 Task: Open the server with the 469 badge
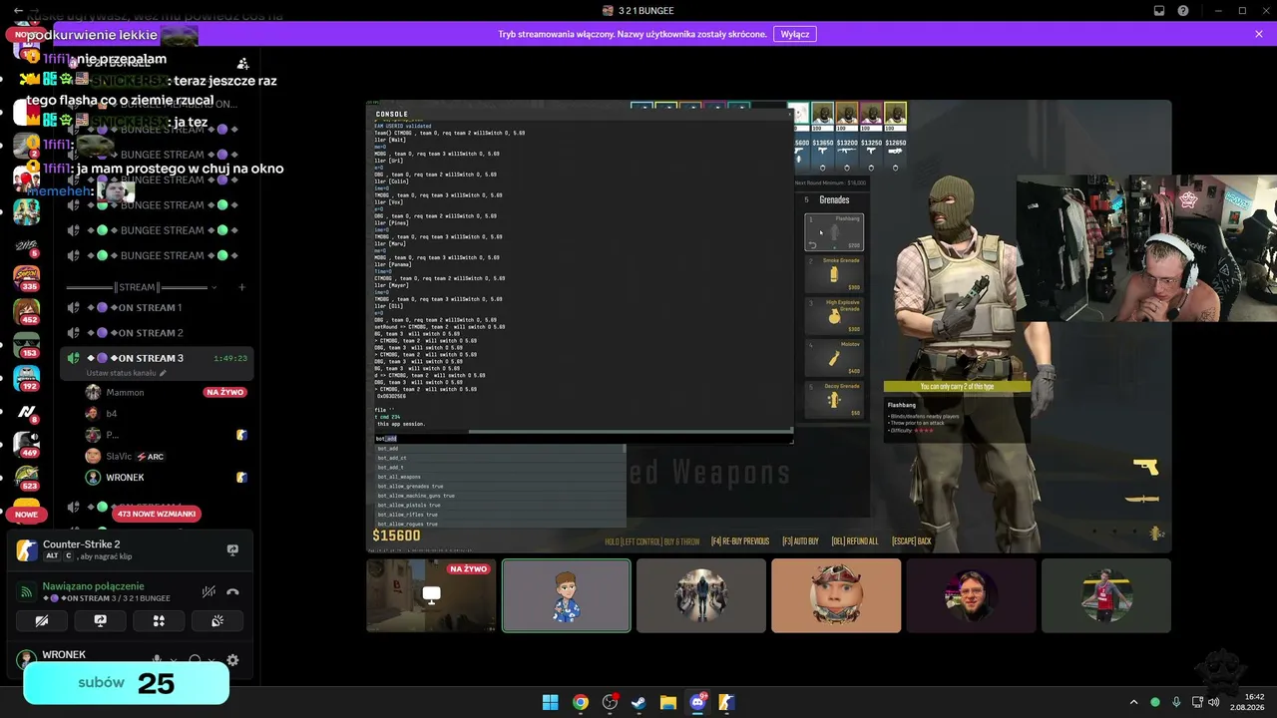(x=26, y=445)
